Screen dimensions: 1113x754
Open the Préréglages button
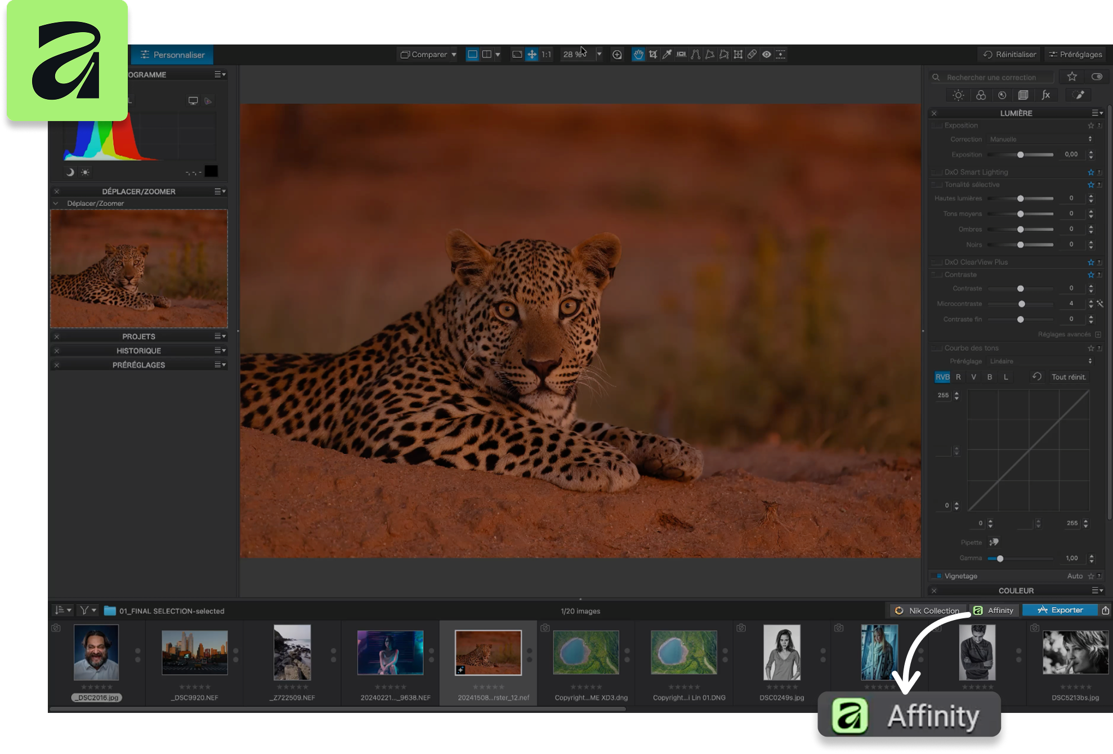click(1075, 55)
